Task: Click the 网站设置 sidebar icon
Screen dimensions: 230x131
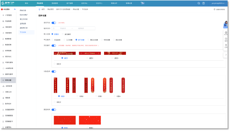Action: pos(3,80)
